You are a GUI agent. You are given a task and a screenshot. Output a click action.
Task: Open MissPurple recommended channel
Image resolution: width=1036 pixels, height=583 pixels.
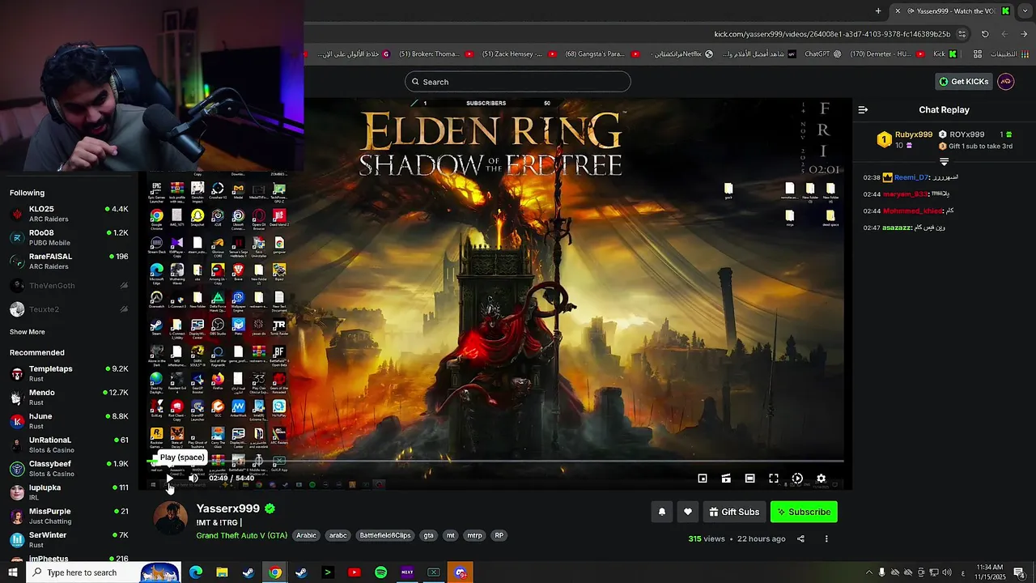(x=69, y=516)
